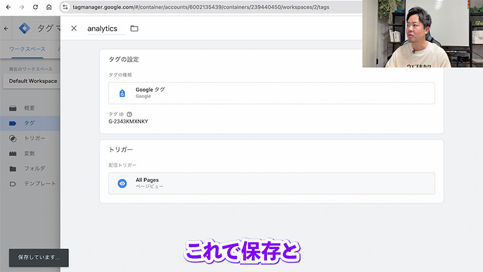Click the タグの設定 heading
Image resolution: width=483 pixels, height=272 pixels.
tap(124, 59)
